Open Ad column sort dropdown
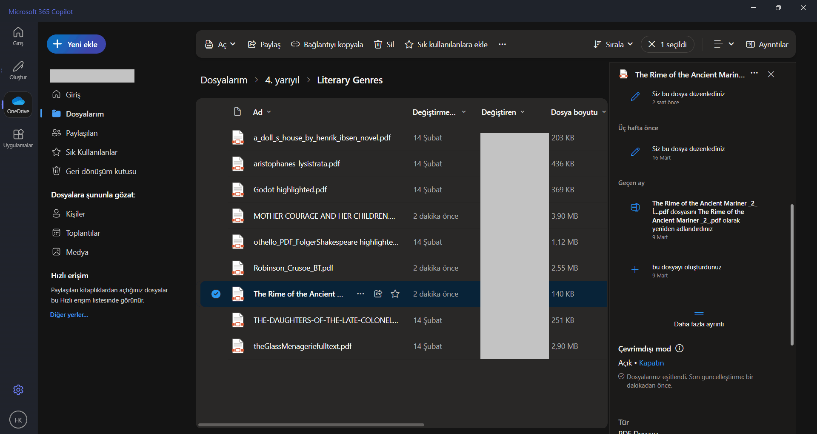The width and height of the screenshot is (817, 434). [x=262, y=112]
